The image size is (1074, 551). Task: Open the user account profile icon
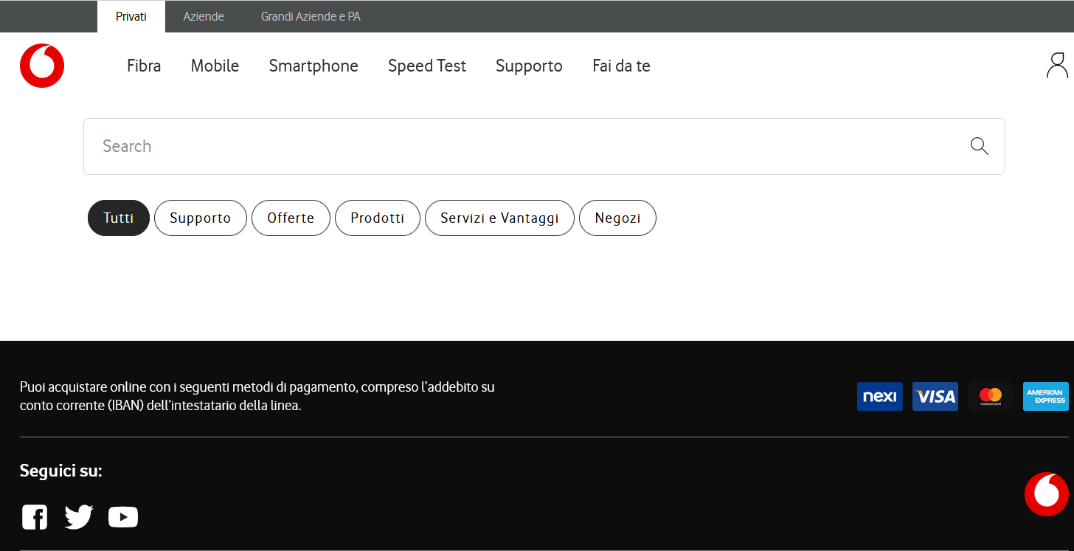click(x=1057, y=66)
